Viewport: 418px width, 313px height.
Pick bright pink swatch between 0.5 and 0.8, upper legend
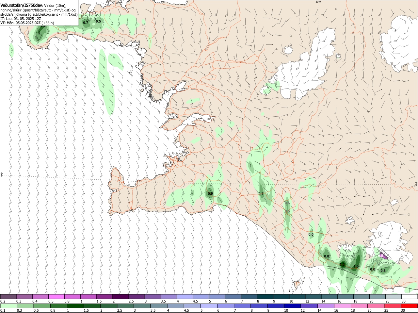click(56, 296)
